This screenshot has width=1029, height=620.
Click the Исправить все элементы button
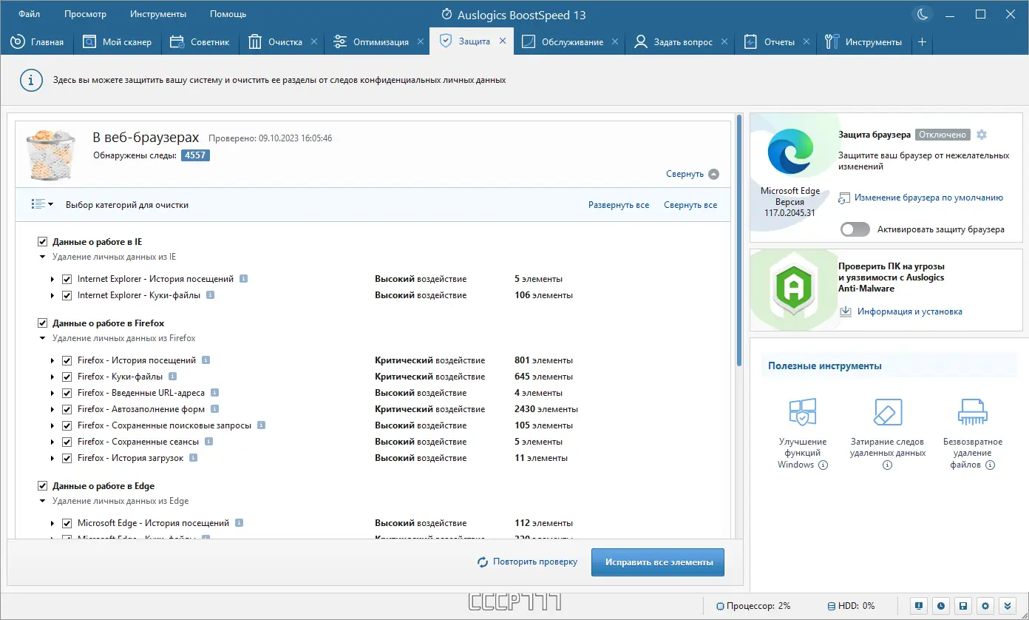click(658, 562)
